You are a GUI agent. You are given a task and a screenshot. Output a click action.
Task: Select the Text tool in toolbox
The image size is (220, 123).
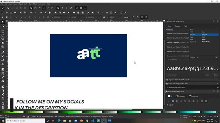tap(3, 64)
